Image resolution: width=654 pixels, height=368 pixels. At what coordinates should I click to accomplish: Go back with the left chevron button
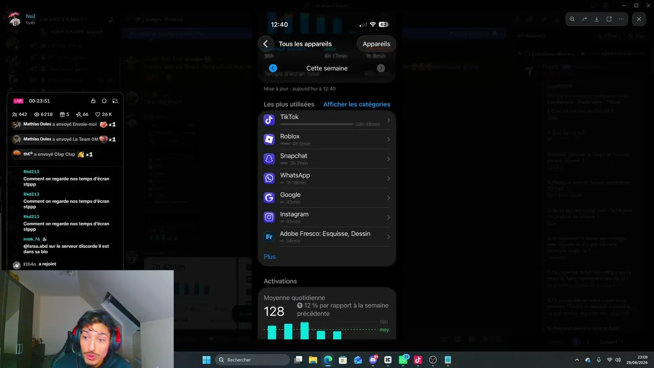265,44
